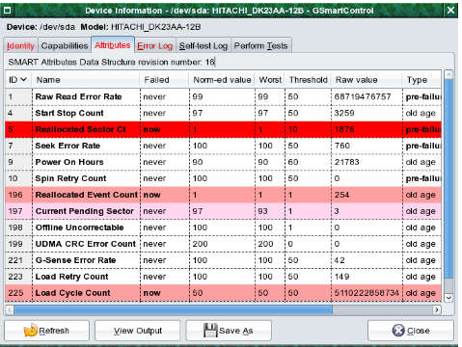
Task: Sort by the Name column header
Action: (x=86, y=80)
